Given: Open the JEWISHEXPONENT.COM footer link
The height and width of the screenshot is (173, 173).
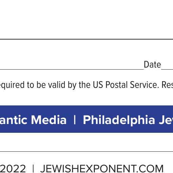Looking at the screenshot, I should coord(102,169).
